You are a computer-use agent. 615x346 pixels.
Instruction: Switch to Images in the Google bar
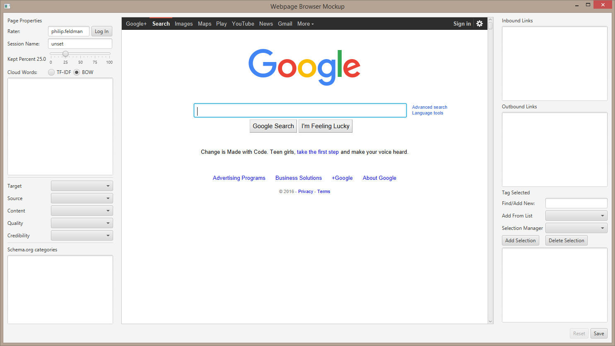click(183, 24)
